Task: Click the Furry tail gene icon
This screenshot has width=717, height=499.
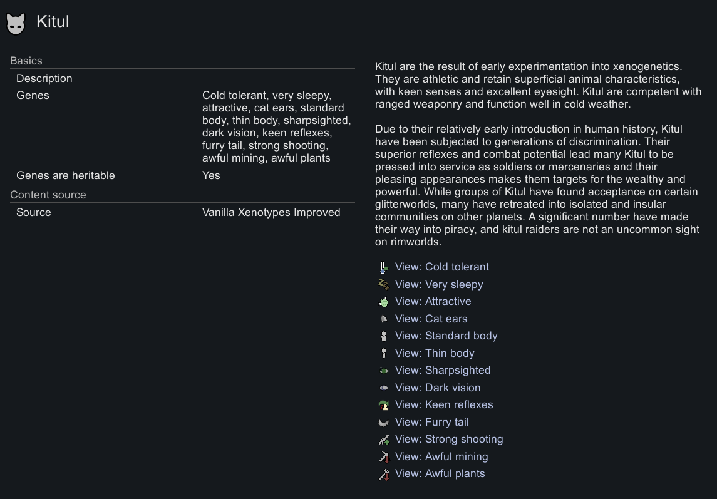Action: (x=384, y=423)
